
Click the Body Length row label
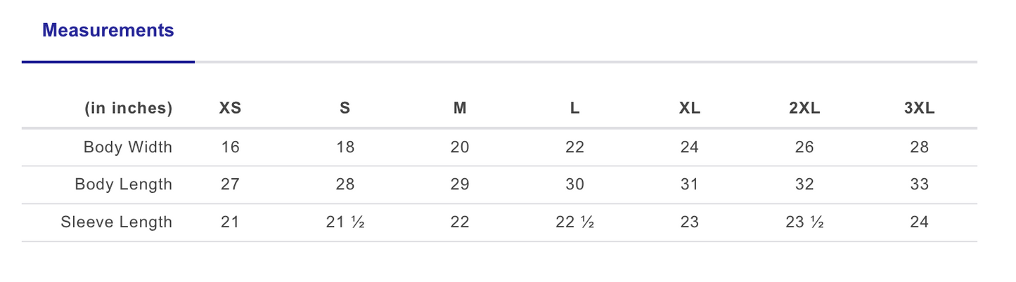click(123, 184)
